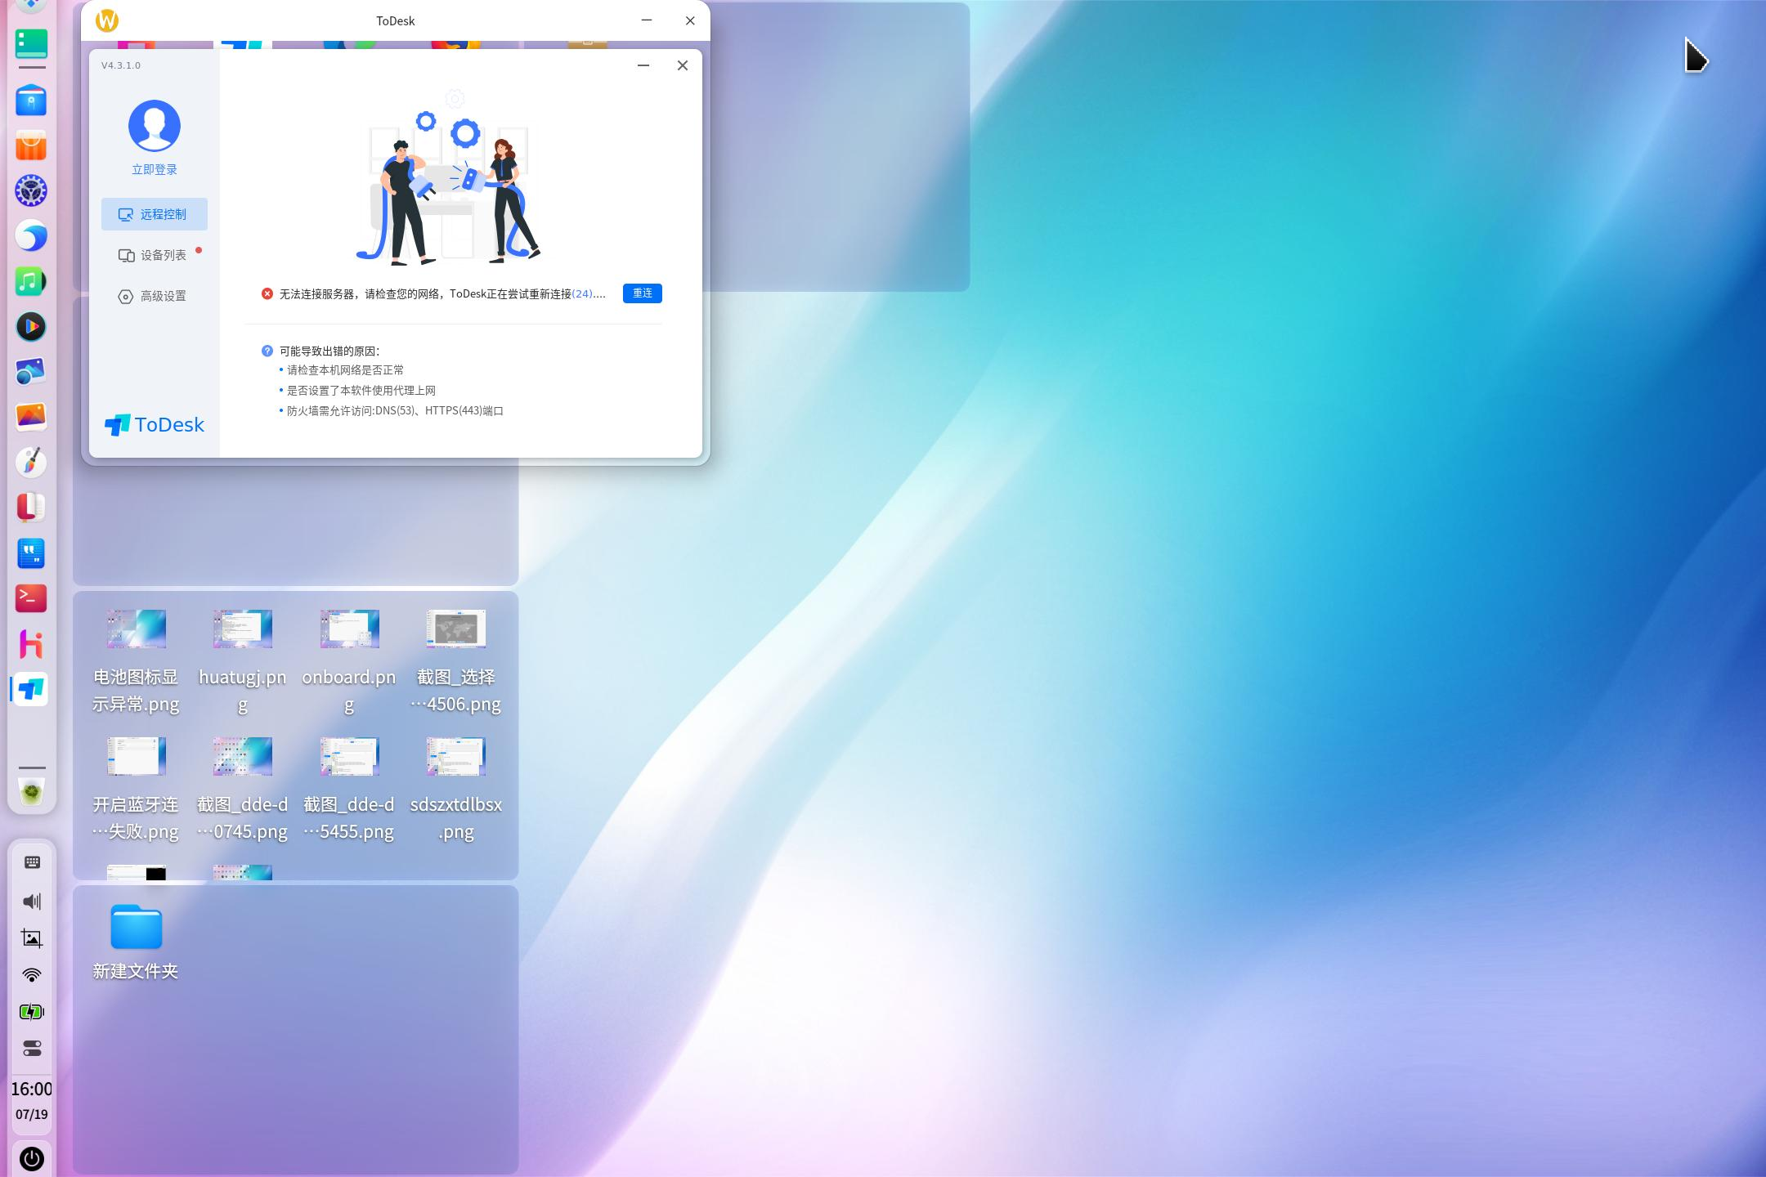Viewport: 1766px width, 1177px height.
Task: Check the battery charging indicator
Action: 31,1011
